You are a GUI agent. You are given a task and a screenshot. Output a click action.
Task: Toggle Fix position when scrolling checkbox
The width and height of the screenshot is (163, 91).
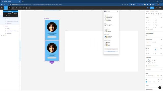tap(146, 66)
